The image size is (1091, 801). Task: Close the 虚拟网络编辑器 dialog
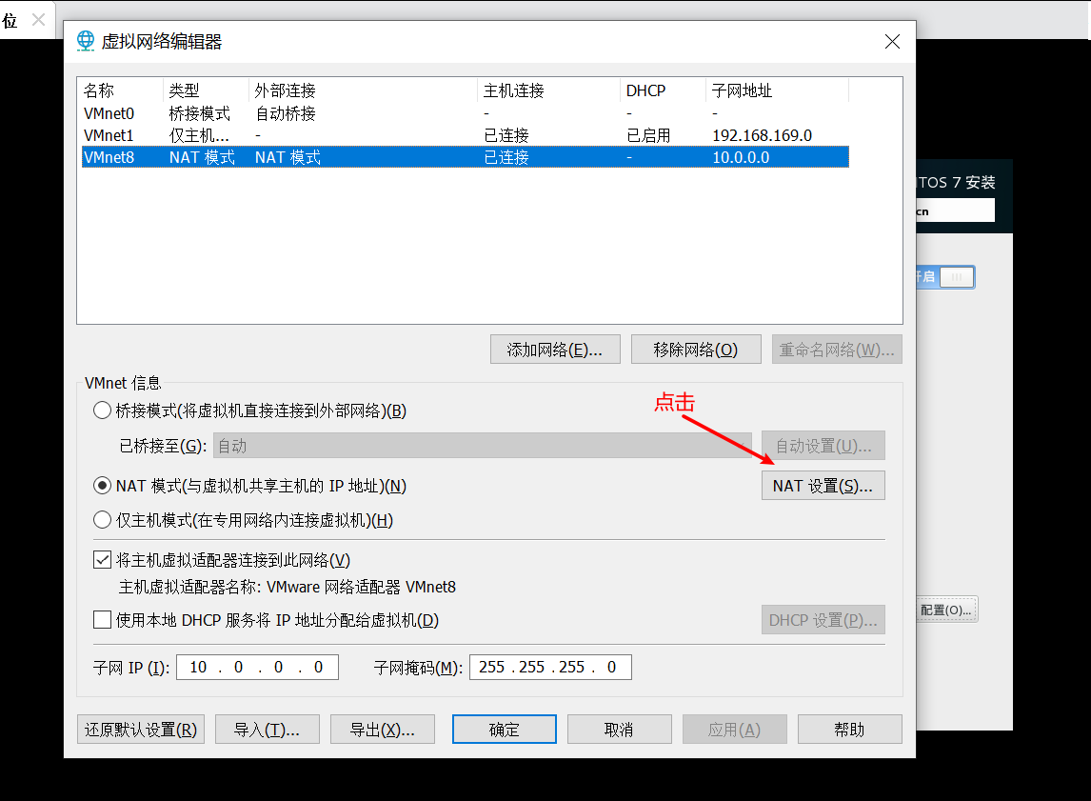tap(892, 42)
